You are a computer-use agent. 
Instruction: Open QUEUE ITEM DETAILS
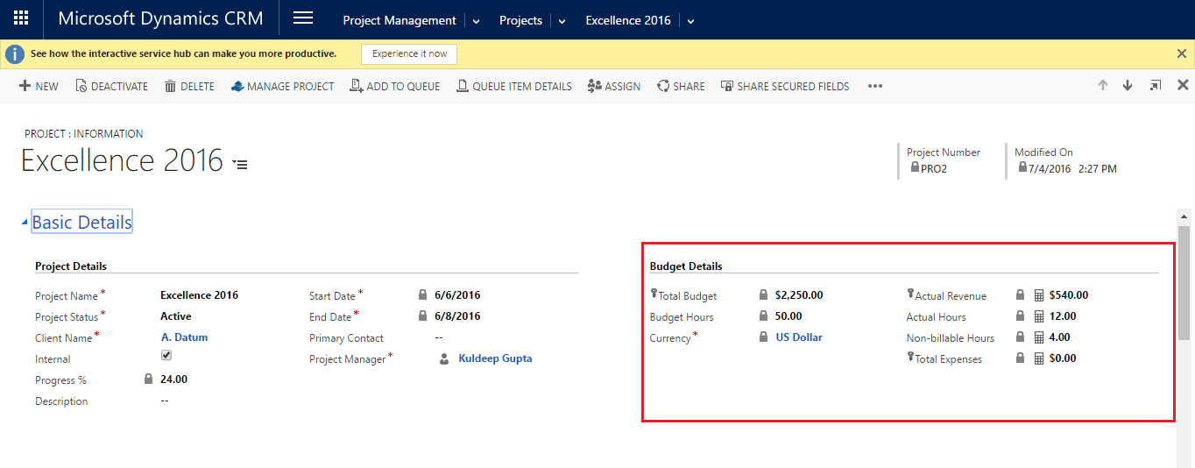[514, 86]
